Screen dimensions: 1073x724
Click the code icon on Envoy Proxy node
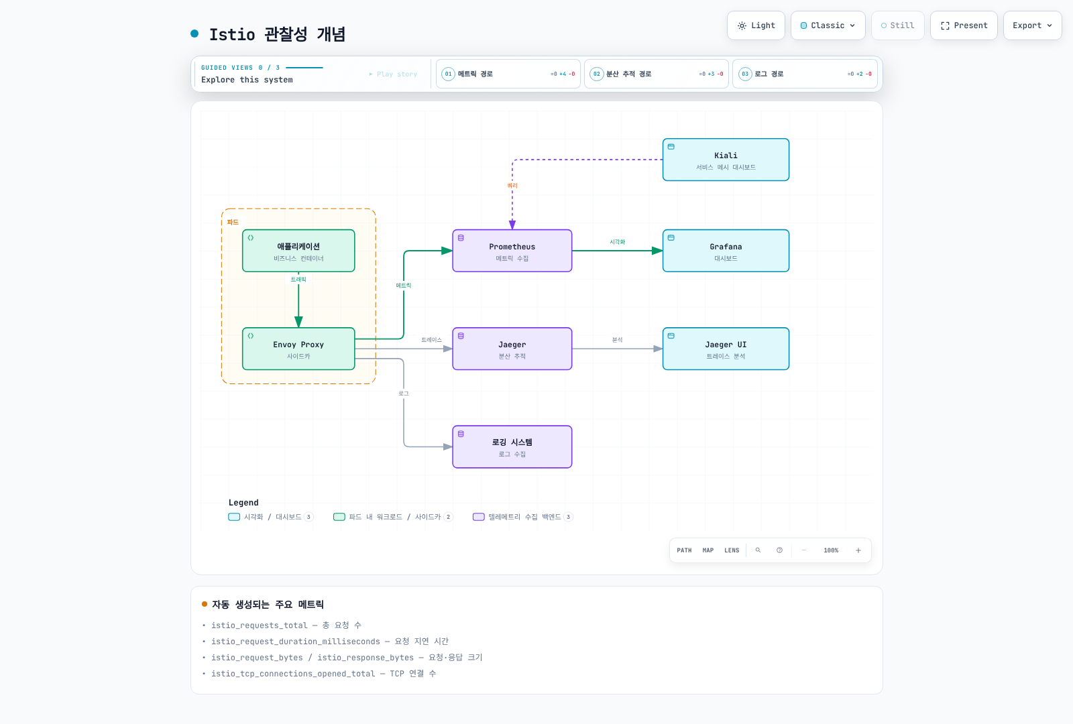click(x=251, y=335)
